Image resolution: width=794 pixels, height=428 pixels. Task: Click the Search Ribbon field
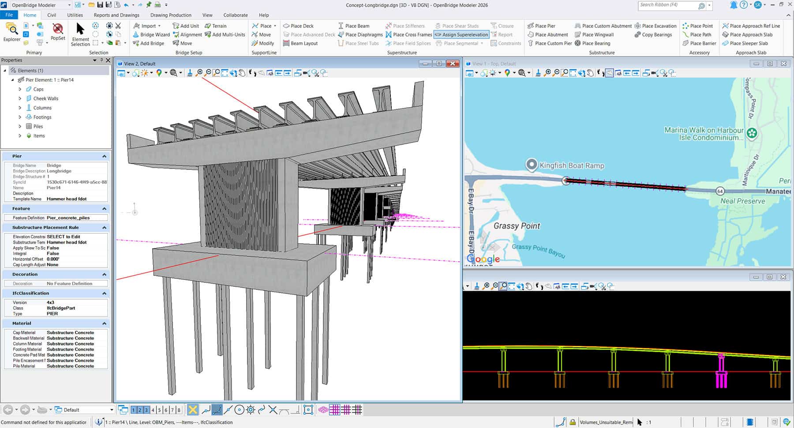pyautogui.click(x=668, y=5)
